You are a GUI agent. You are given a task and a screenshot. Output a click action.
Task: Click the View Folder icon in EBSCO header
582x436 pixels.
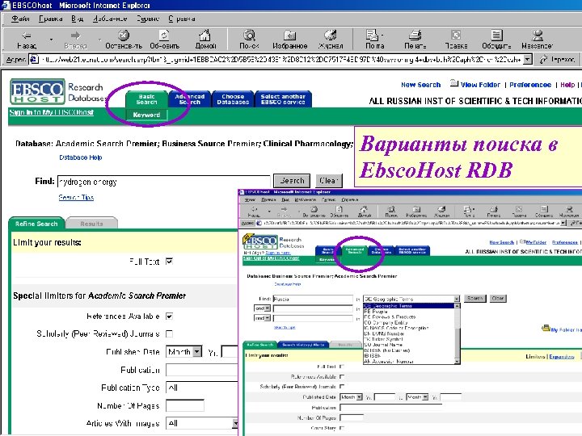click(x=454, y=83)
